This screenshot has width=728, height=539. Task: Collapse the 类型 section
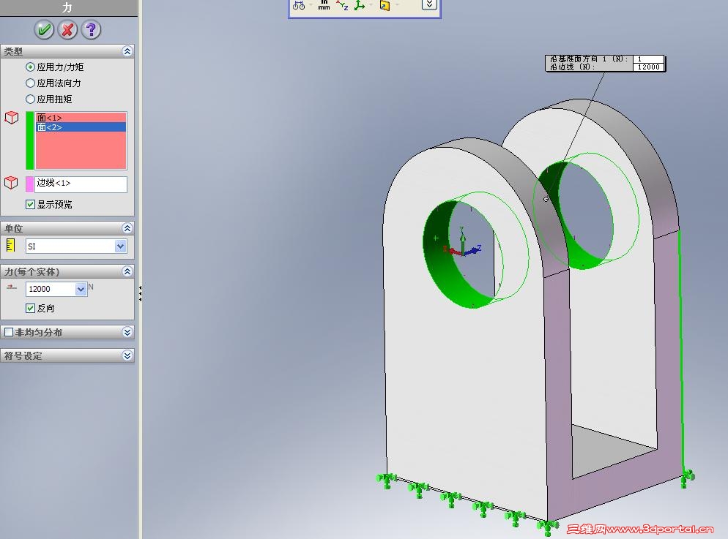127,51
